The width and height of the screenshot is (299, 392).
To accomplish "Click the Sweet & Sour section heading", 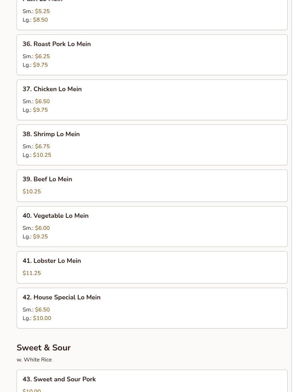I will pyautogui.click(x=44, y=348).
